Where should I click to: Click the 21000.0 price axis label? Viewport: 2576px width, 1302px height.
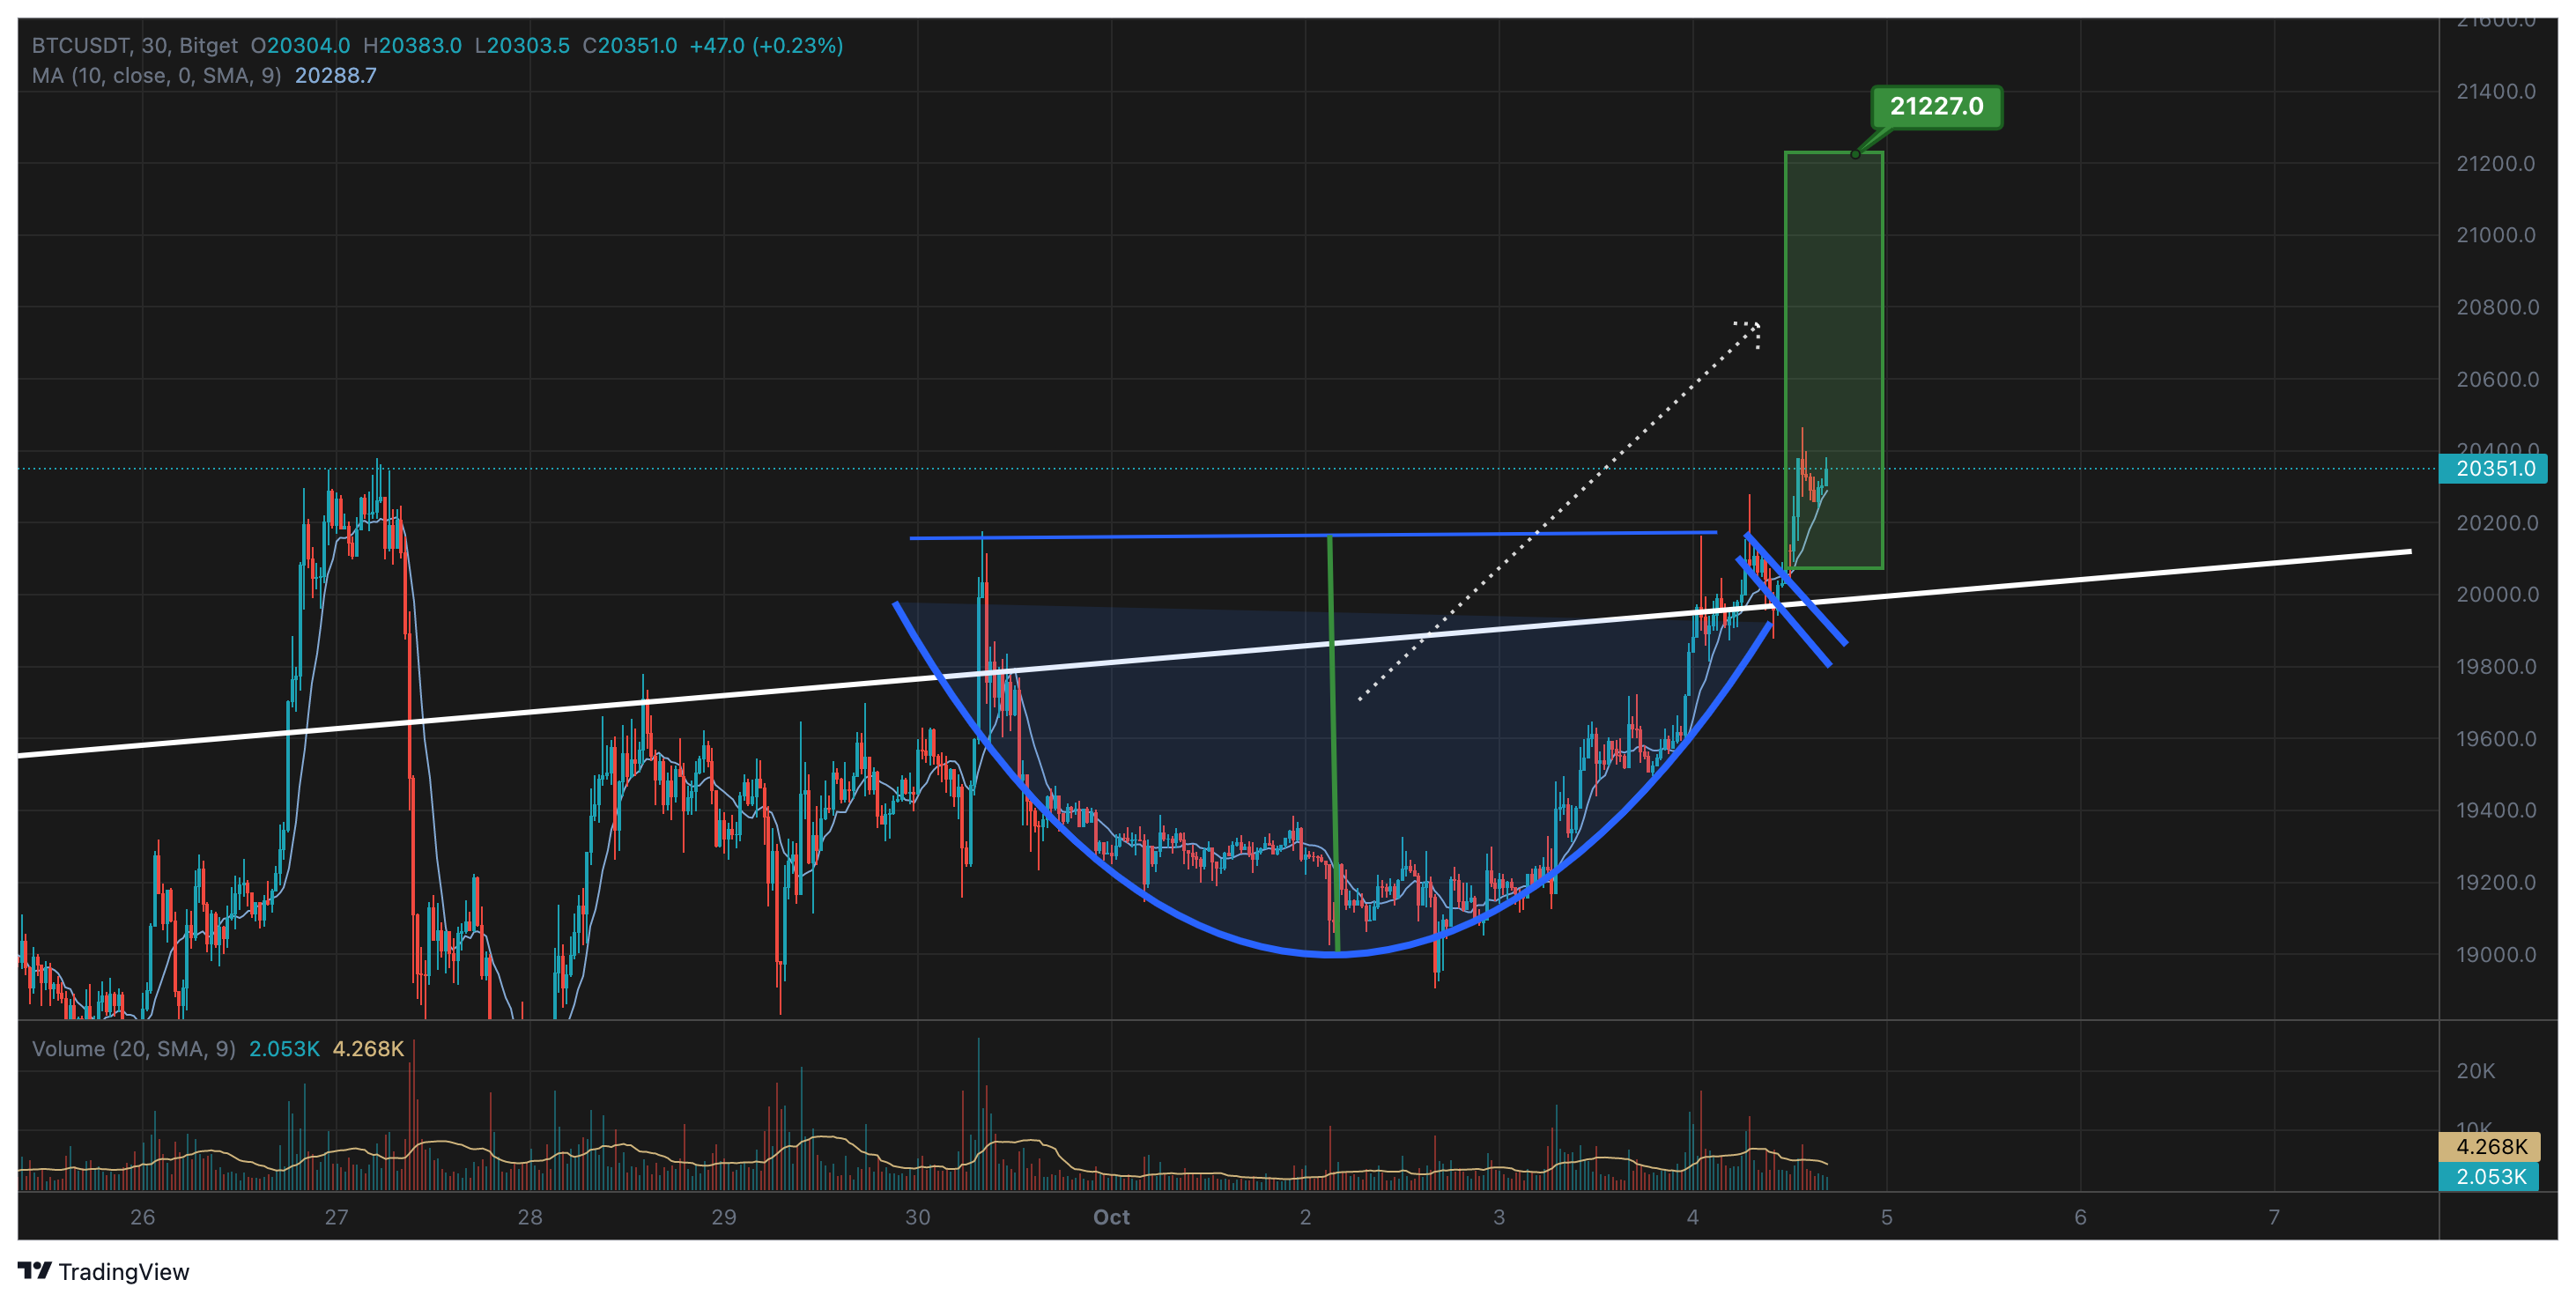pos(2495,235)
